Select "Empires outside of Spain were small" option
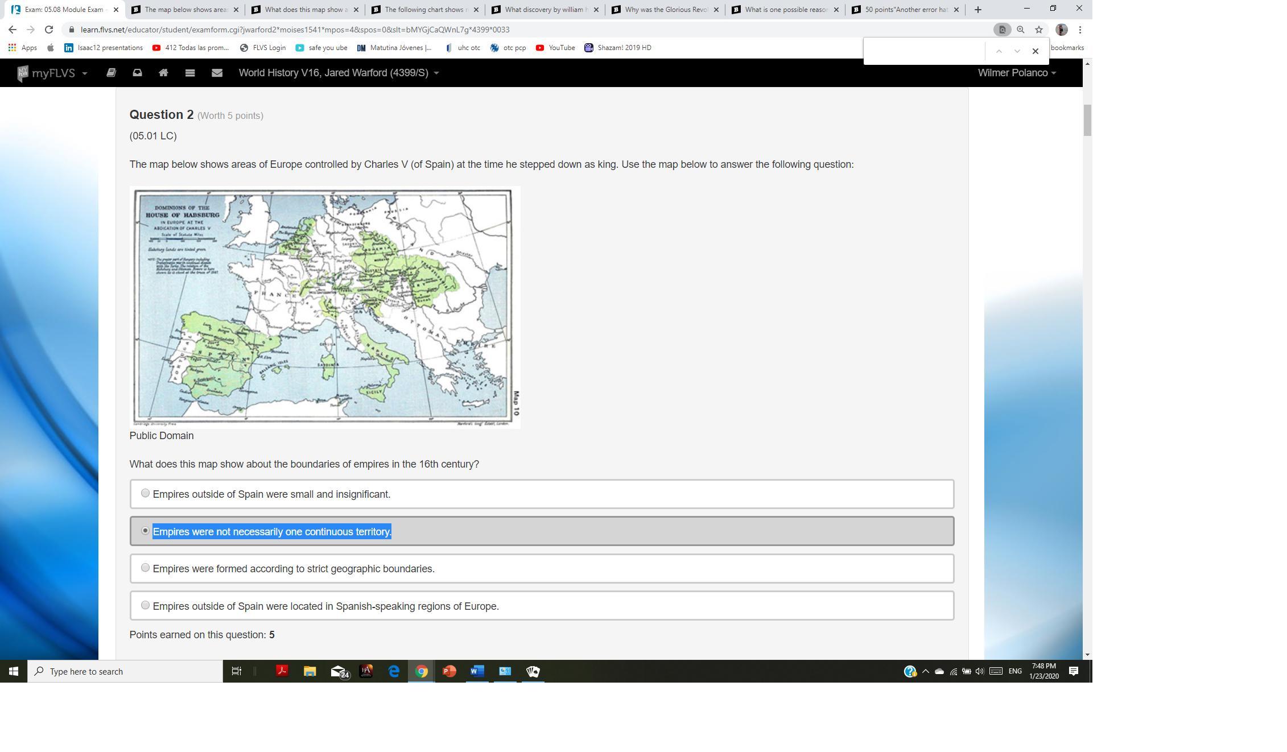1287x752 pixels. 146,493
